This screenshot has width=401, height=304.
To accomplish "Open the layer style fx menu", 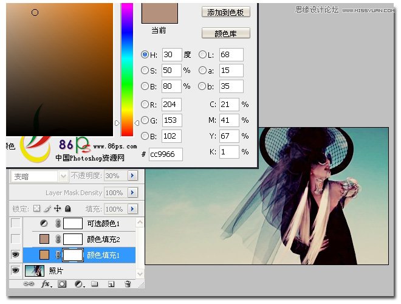I will (x=46, y=284).
